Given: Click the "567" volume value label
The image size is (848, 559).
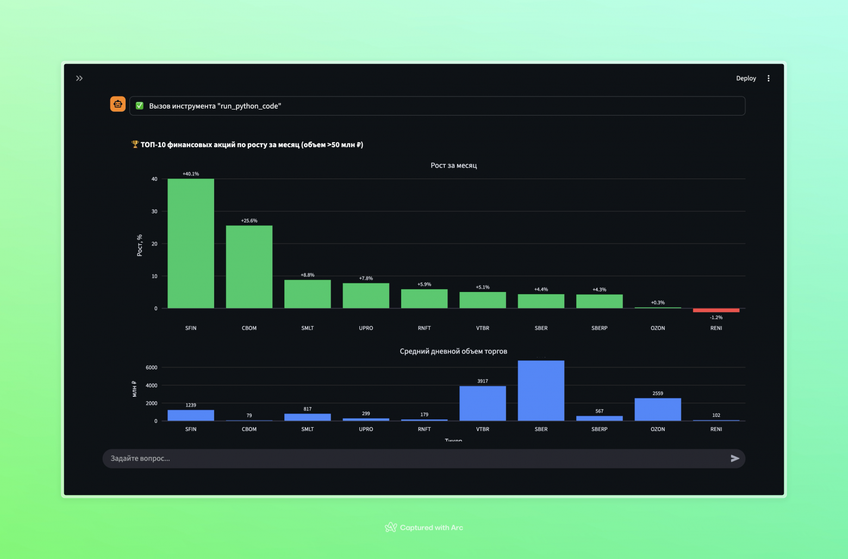Looking at the screenshot, I should [600, 411].
